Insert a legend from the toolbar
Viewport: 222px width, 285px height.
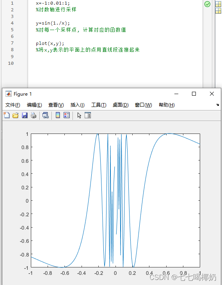(x=66, y=115)
